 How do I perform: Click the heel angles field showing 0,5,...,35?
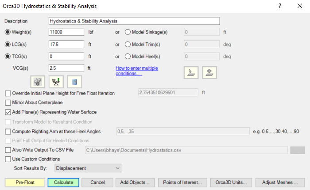(x=183, y=131)
